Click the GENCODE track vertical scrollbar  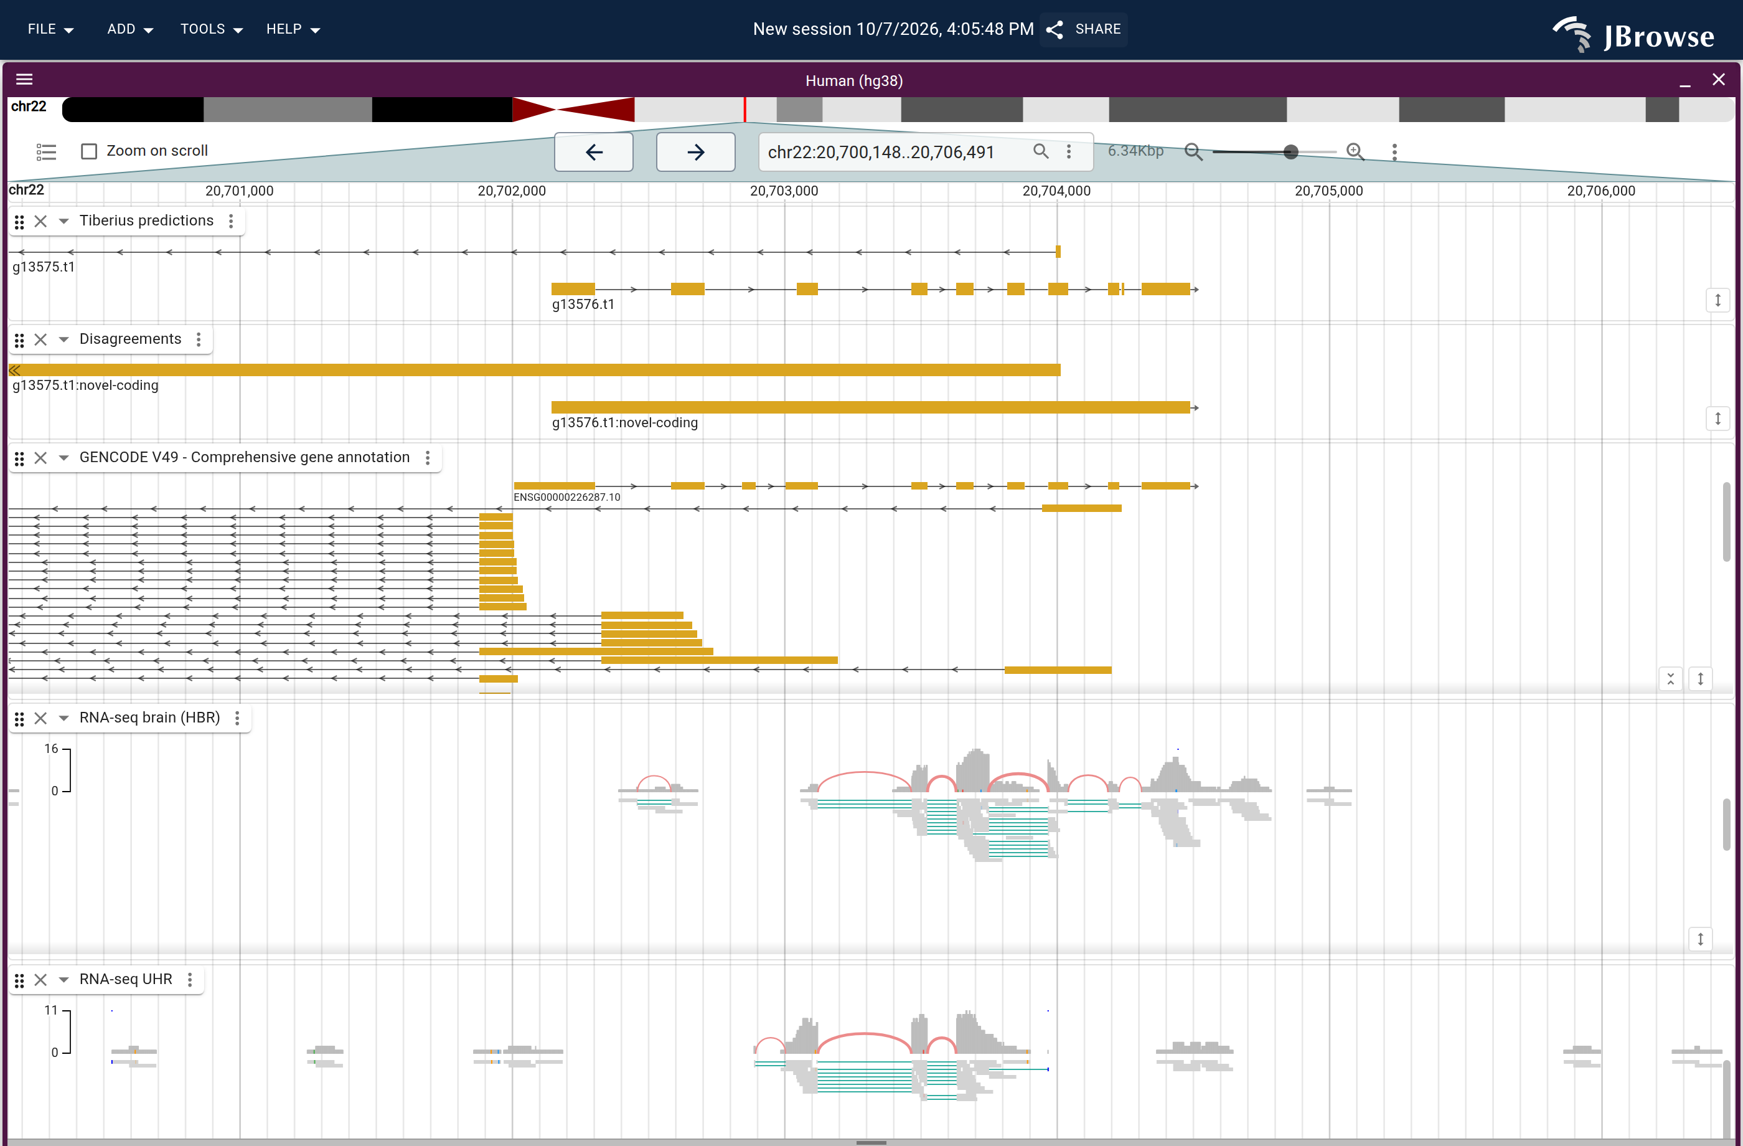(1726, 522)
